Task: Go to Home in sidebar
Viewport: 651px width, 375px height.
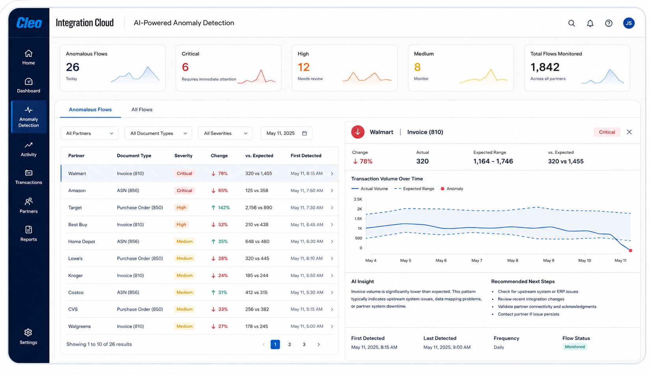Action: (28, 58)
